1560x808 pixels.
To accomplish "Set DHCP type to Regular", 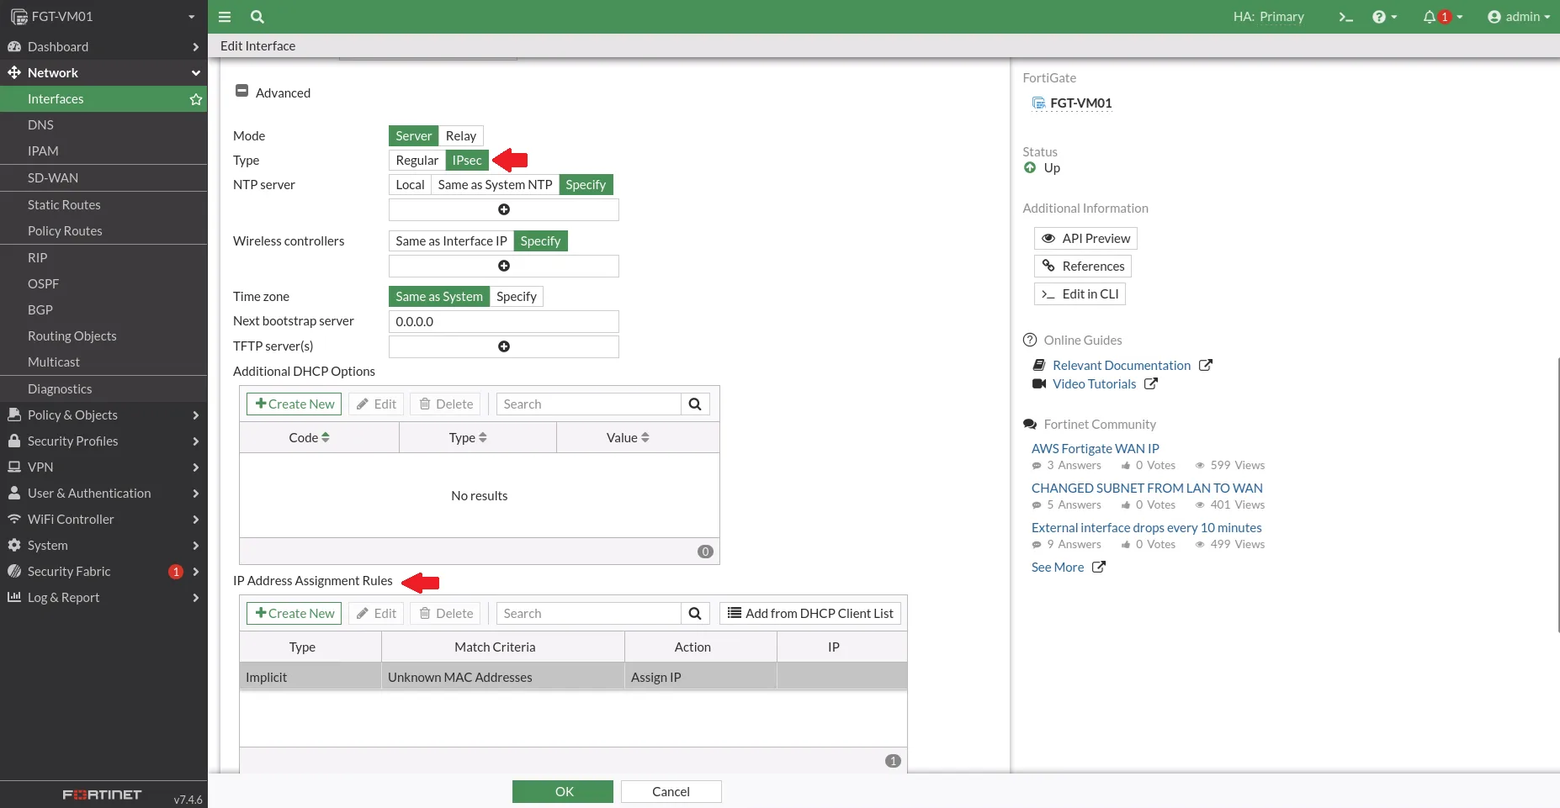I will point(417,161).
